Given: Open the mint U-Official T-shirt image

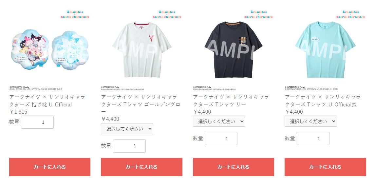Looking at the screenshot, I should (x=325, y=49).
